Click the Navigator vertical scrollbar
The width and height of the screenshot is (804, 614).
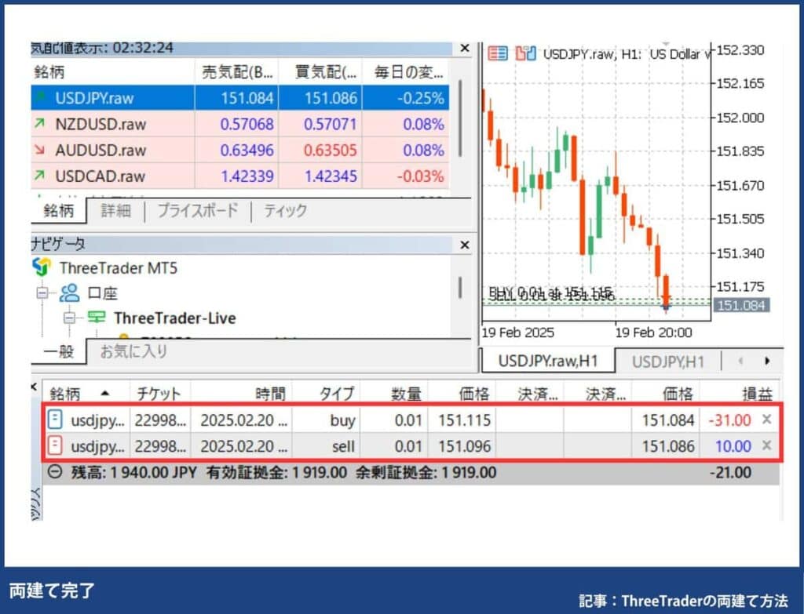click(x=460, y=287)
